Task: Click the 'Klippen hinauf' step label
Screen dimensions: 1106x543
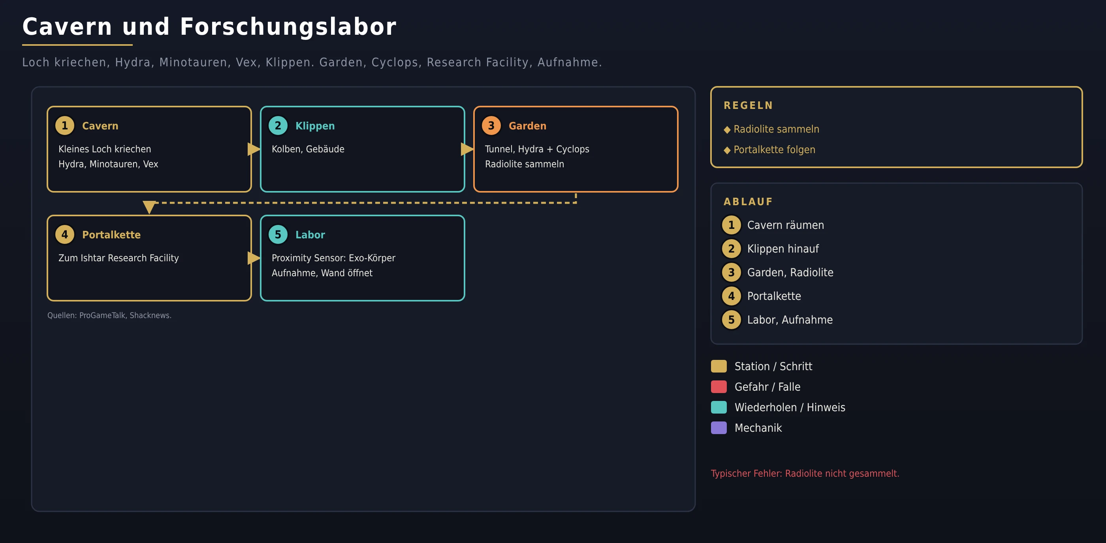Action: click(783, 249)
